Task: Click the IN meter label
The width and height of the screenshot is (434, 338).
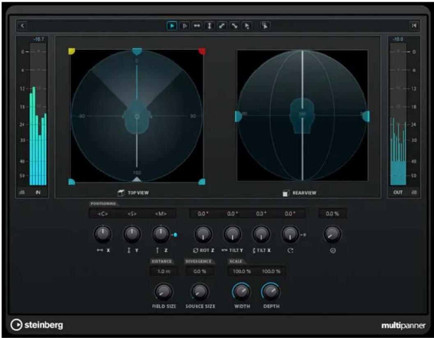Action: click(x=38, y=192)
